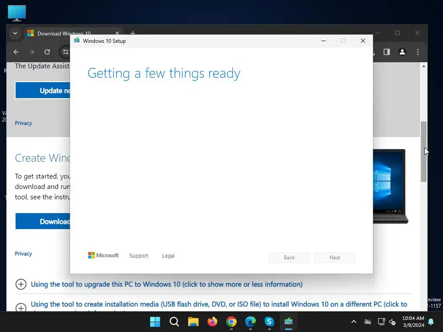Open taskbar Search
Viewport: 443px width, 332px height.
coord(174,322)
